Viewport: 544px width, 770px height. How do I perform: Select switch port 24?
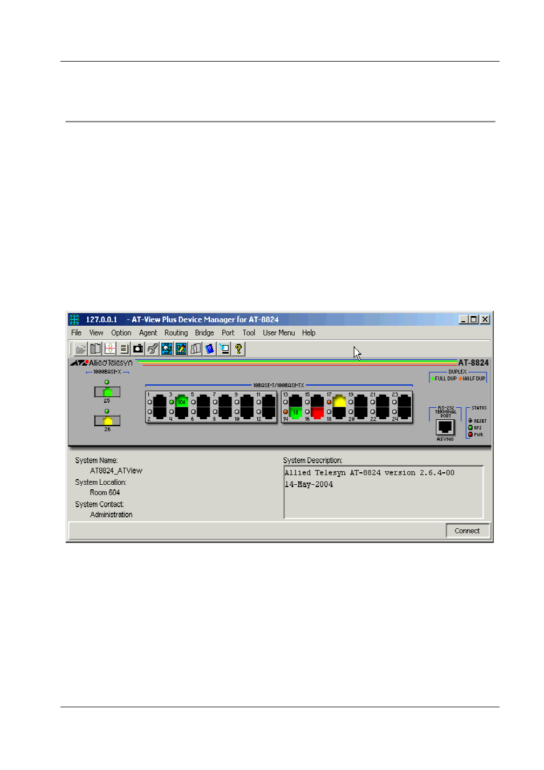pyautogui.click(x=404, y=412)
